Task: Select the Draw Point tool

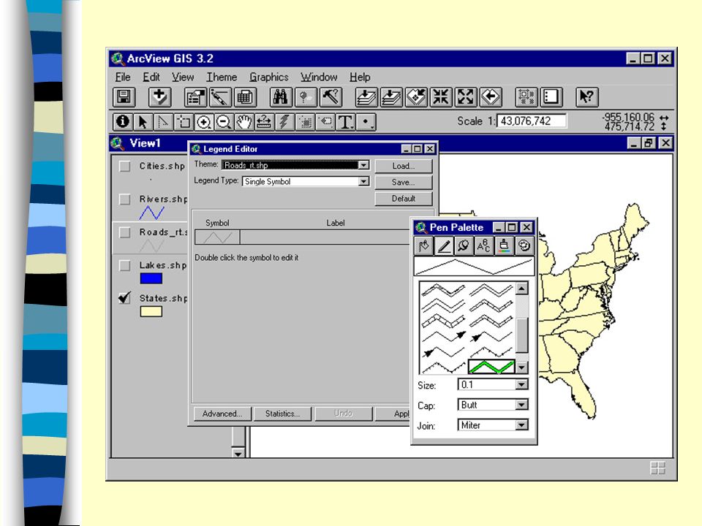Action: click(x=366, y=122)
